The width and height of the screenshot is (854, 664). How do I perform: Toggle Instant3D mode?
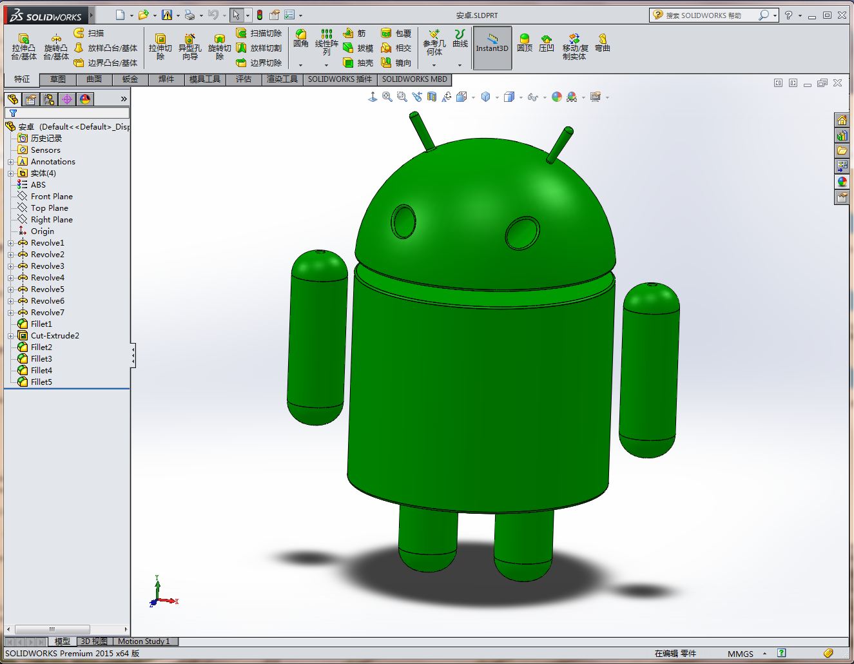[x=492, y=48]
